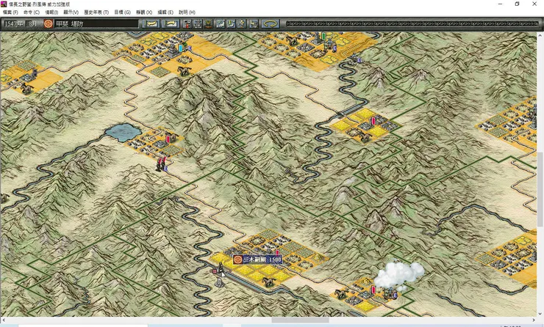Screen dimensions: 544x327
Task: Open the 顯示 (V) menu
Action: (x=71, y=12)
